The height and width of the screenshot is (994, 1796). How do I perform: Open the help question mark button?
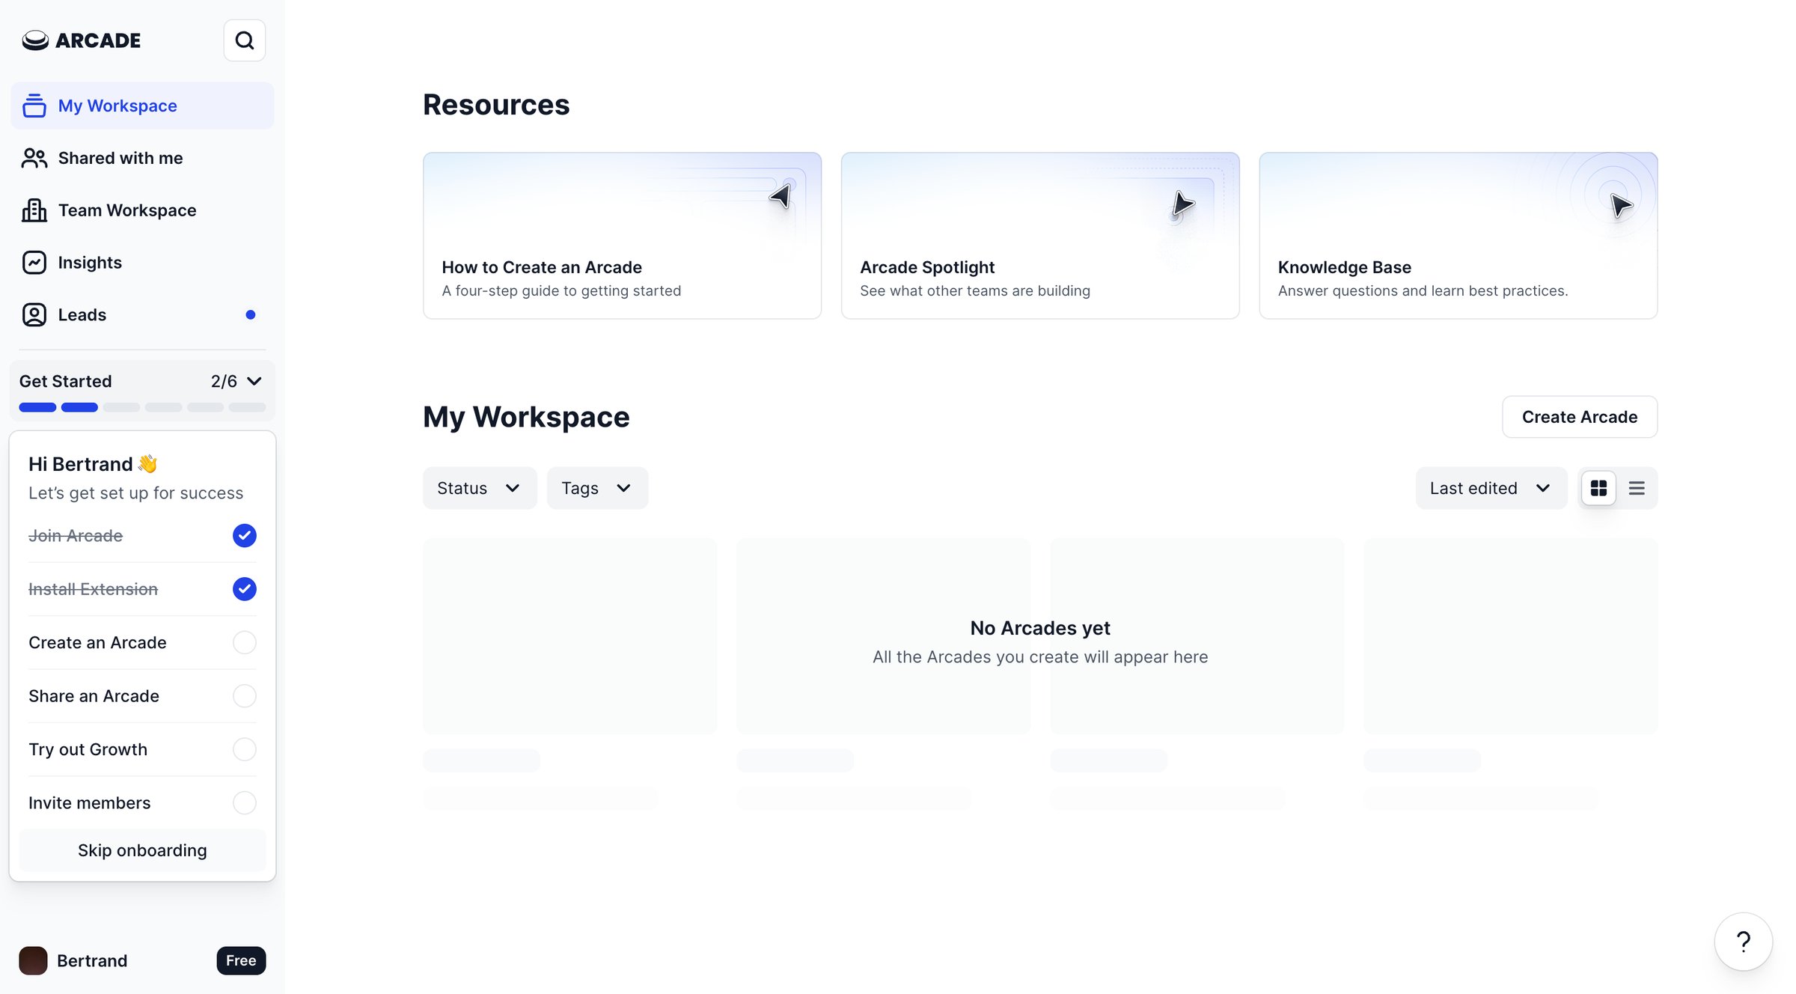point(1744,942)
